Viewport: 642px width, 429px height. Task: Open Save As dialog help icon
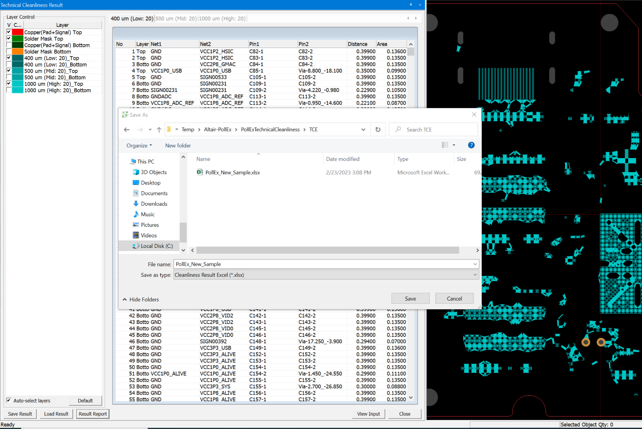click(x=471, y=145)
